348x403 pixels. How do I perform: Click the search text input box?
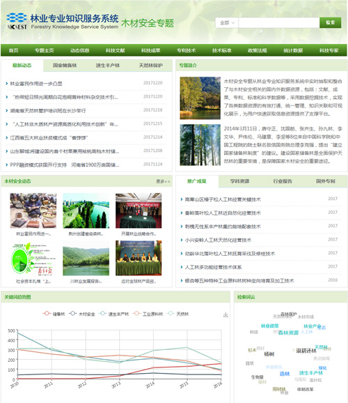click(278, 22)
